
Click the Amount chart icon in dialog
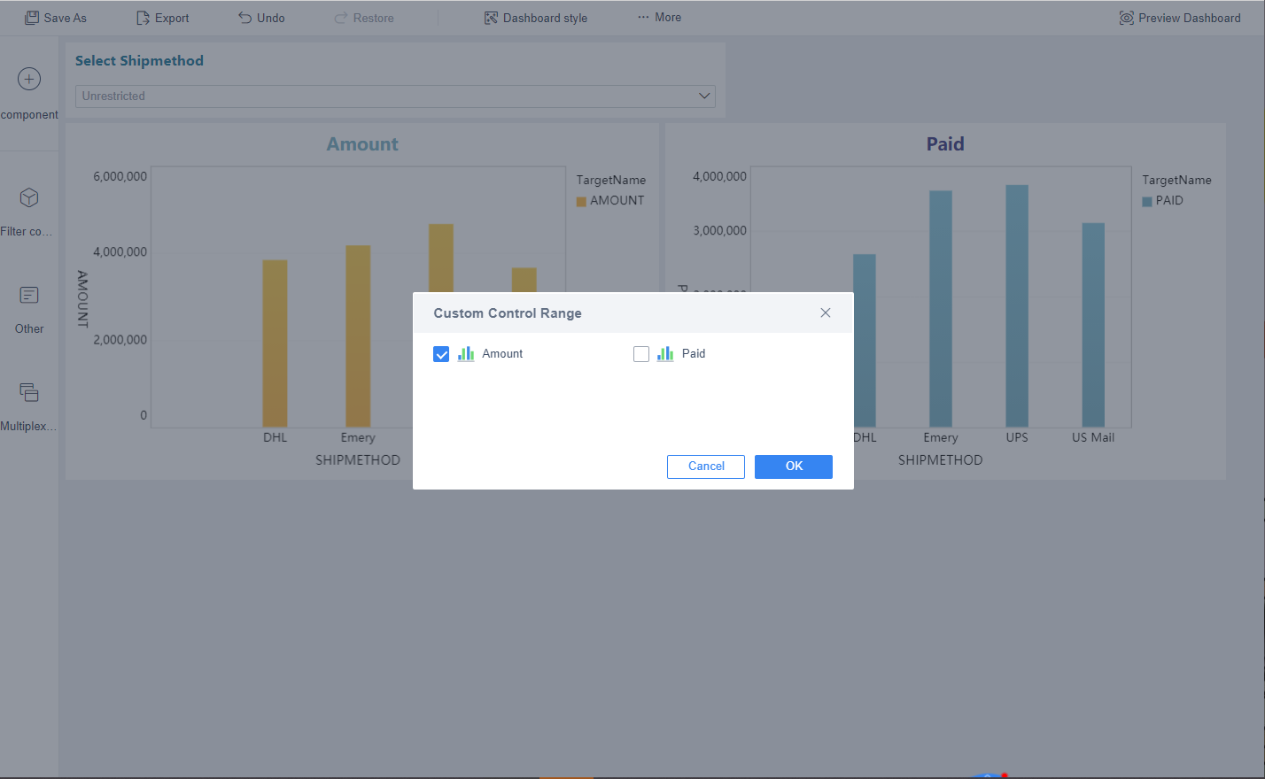tap(466, 354)
